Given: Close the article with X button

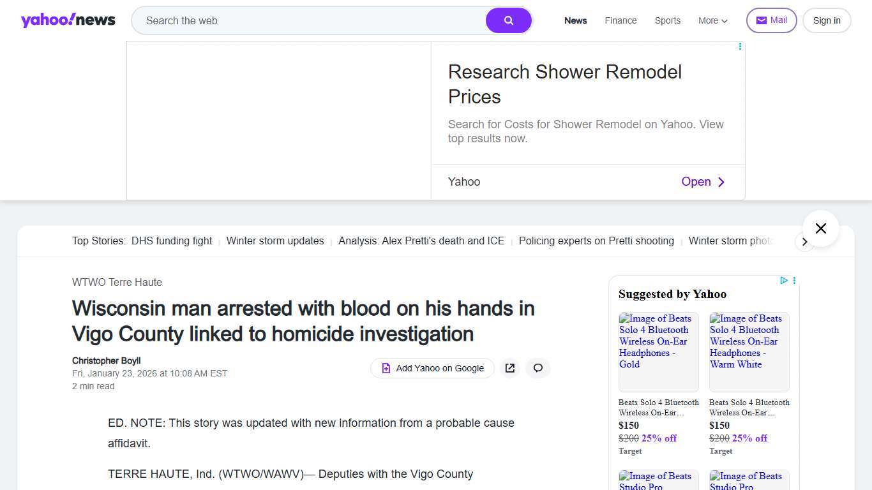Looking at the screenshot, I should [820, 228].
